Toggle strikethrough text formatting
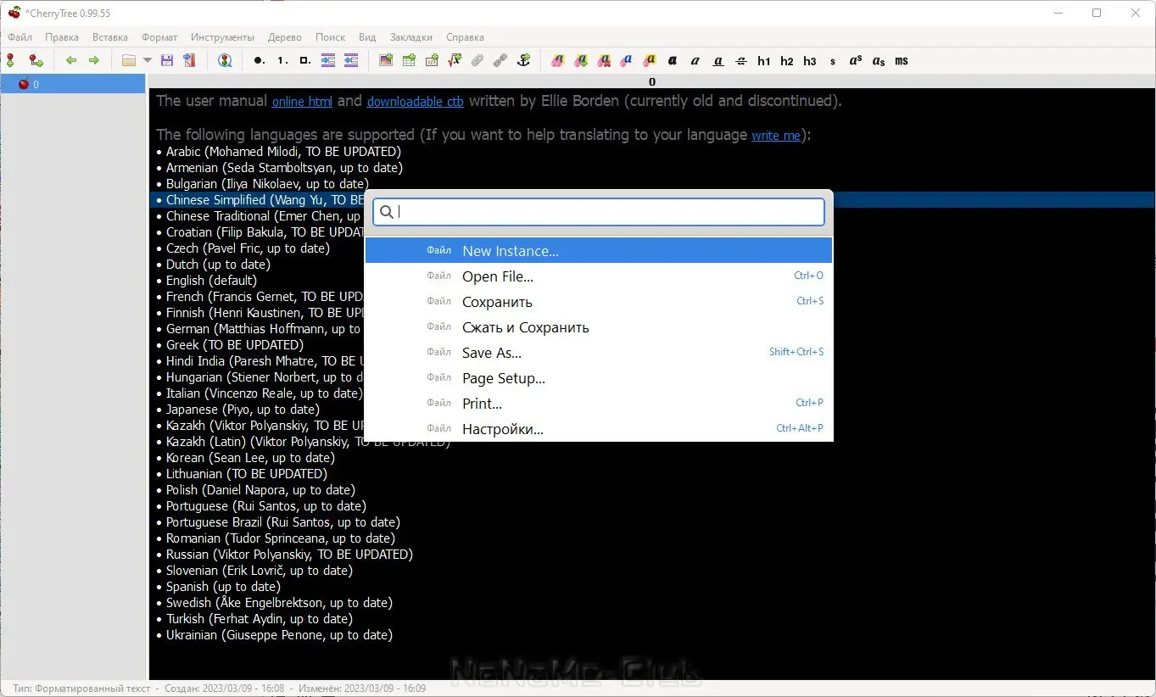Viewport: 1156px width, 697px height. (741, 61)
